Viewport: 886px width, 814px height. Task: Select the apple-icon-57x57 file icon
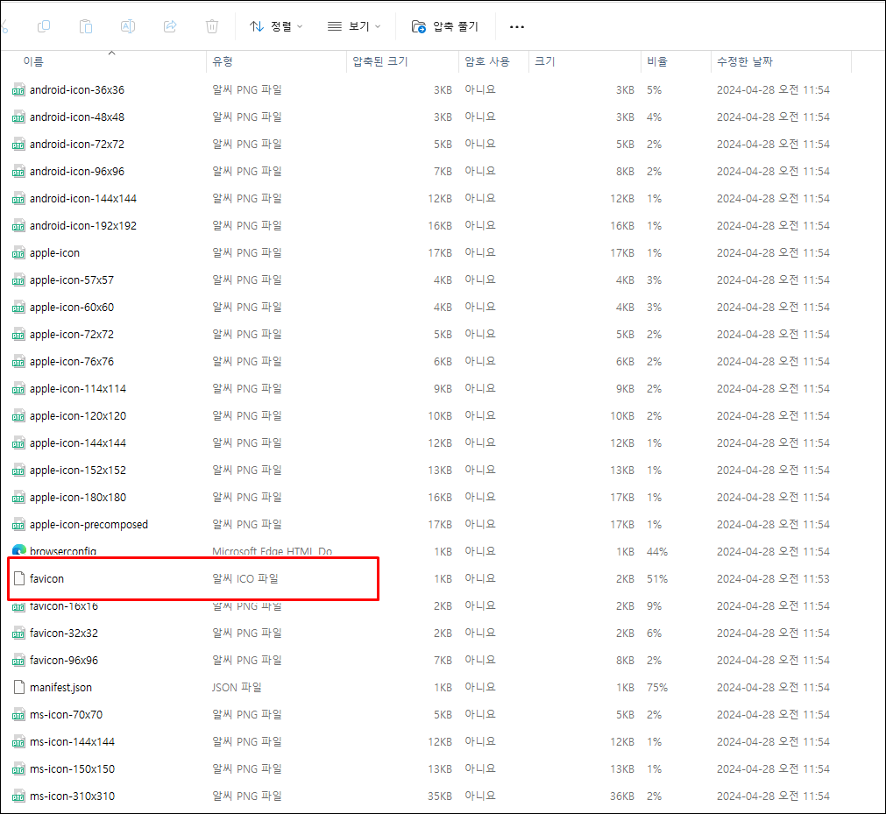point(18,280)
